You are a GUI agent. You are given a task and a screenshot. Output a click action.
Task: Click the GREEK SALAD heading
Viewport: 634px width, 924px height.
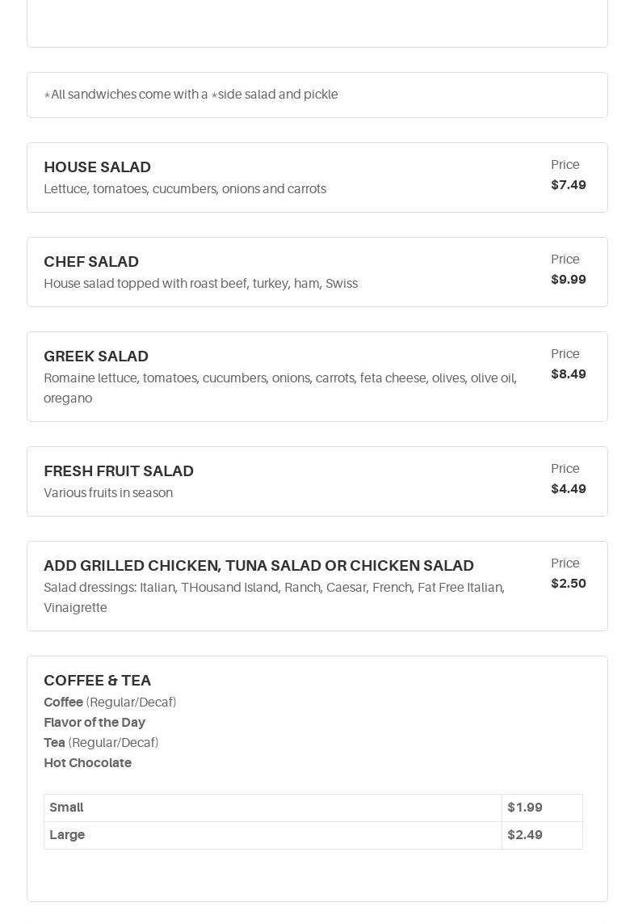click(96, 357)
